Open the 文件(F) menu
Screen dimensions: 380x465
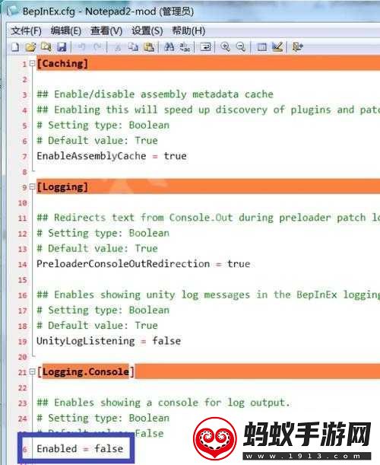26,31
